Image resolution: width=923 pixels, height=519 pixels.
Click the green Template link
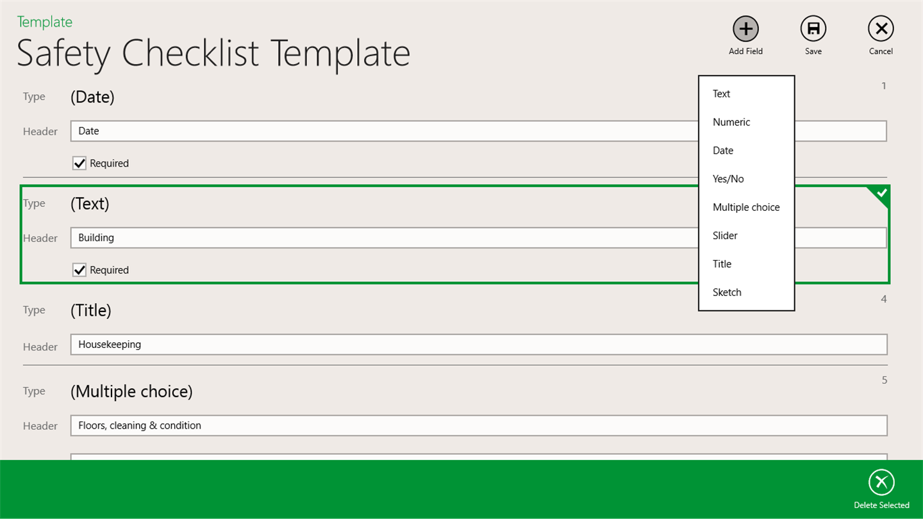click(x=44, y=22)
